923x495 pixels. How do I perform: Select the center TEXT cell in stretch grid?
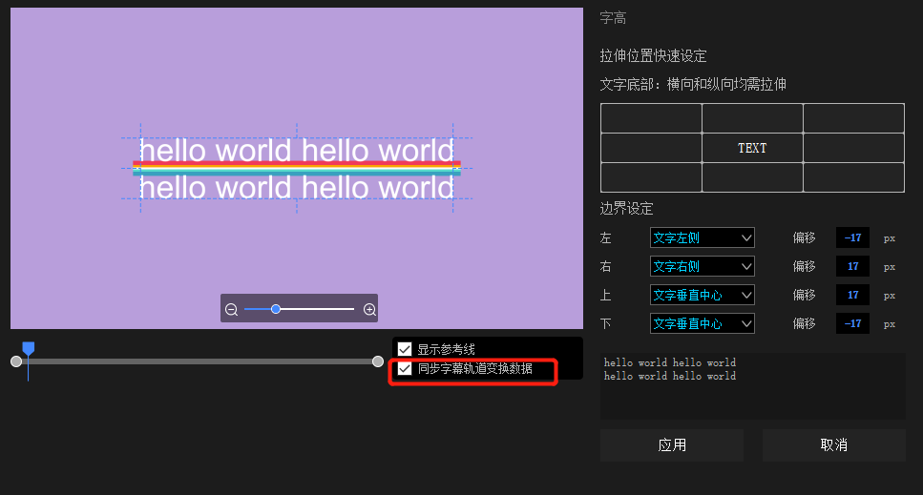[752, 148]
